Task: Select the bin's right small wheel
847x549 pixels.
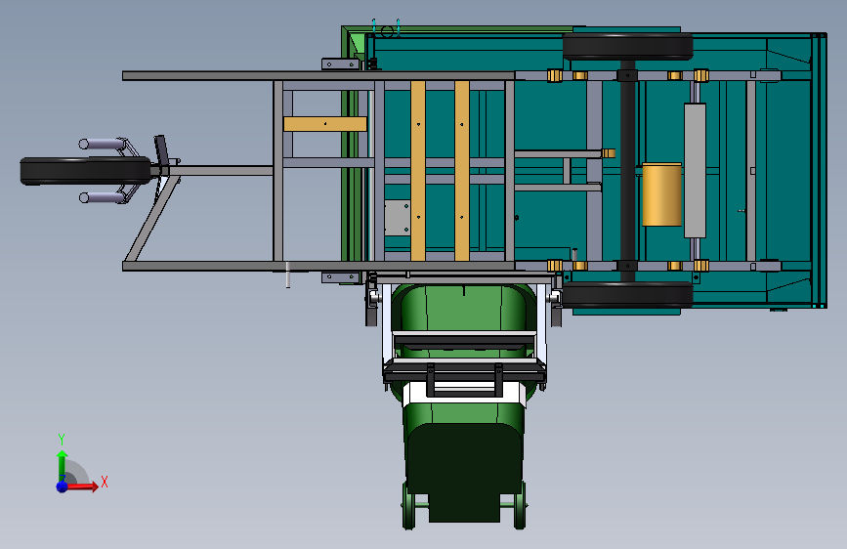Action: point(520,506)
